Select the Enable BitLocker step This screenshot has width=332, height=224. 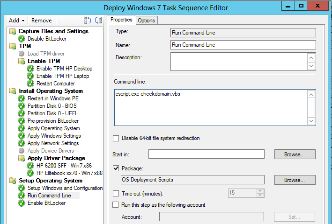coord(47,203)
